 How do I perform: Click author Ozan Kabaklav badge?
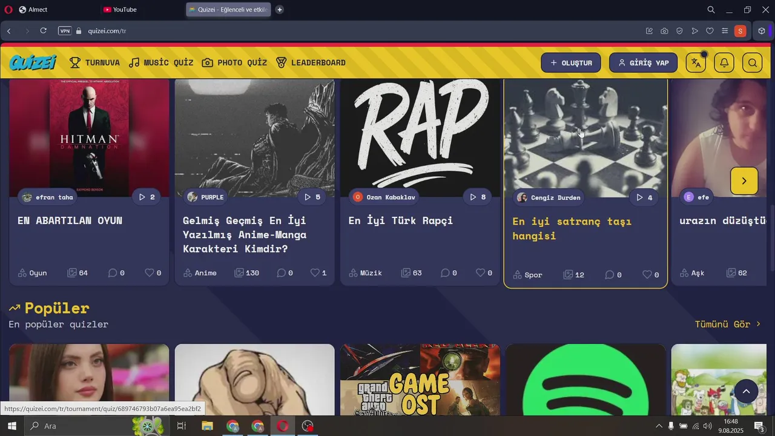pos(384,197)
